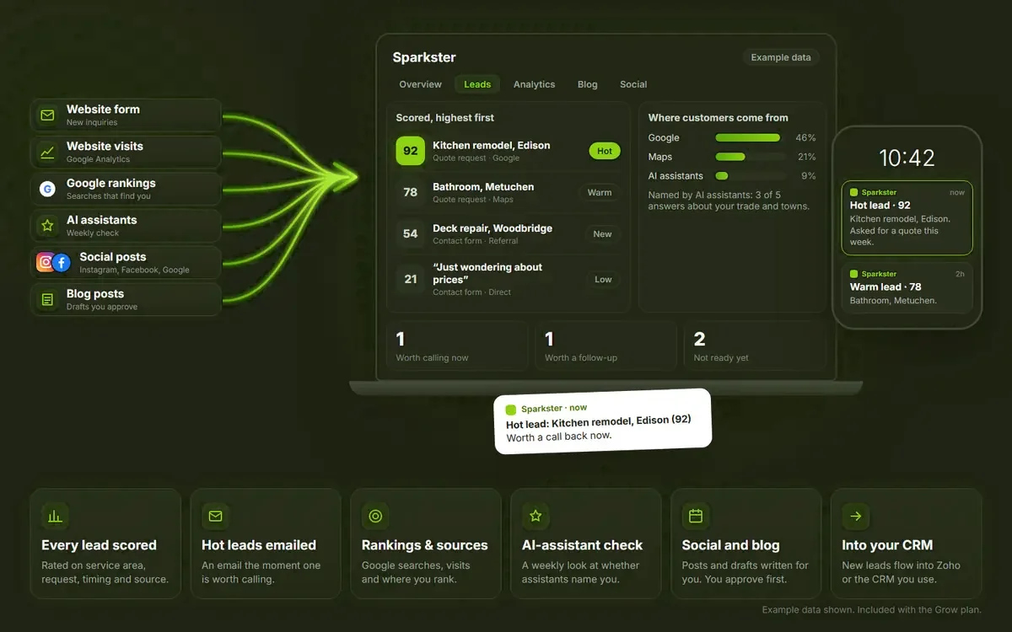Click the Worth a follow-up stat card
1012x632 pixels.
(606, 345)
